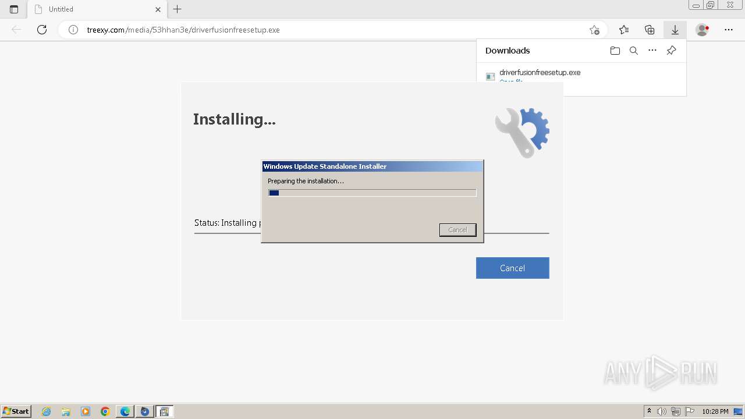Open the installer window taskbar item
The image size is (745, 419).
pos(164,411)
